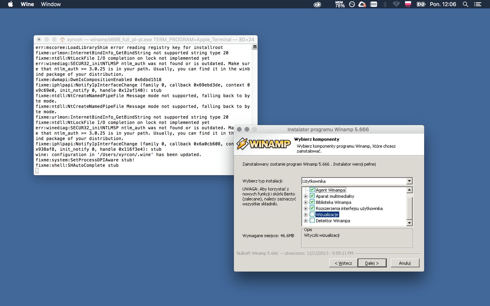The width and height of the screenshot is (490, 306).
Task: Check the Wizualizacje checkbox
Action: coord(312,214)
